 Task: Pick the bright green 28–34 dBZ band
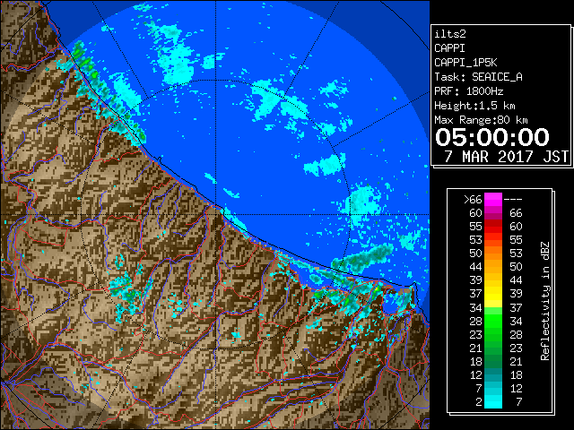pos(493,321)
